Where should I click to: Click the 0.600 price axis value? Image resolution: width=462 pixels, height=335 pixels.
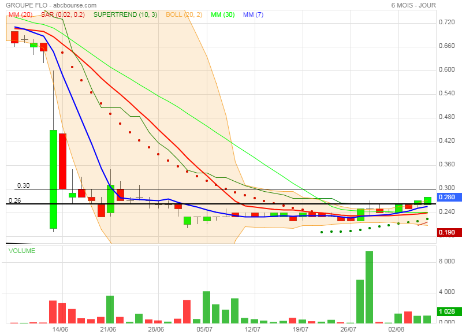[446, 69]
